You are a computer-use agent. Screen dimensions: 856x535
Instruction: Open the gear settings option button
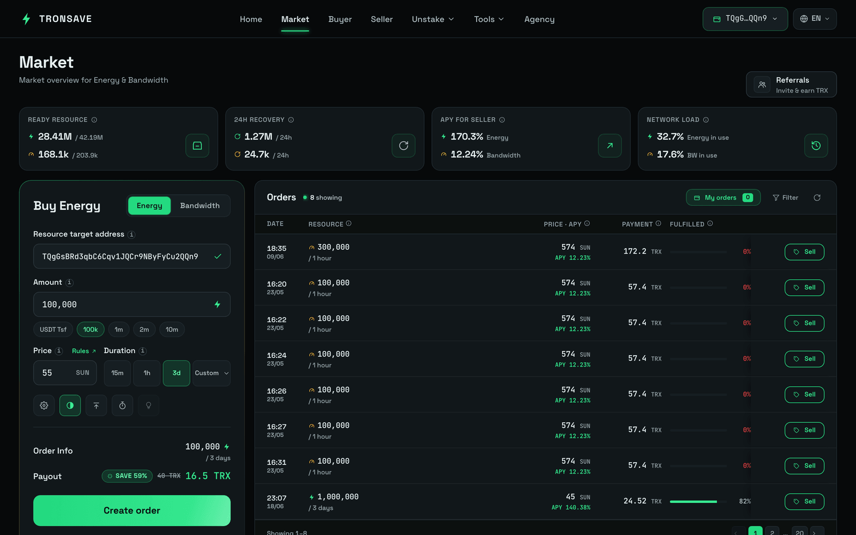point(44,406)
